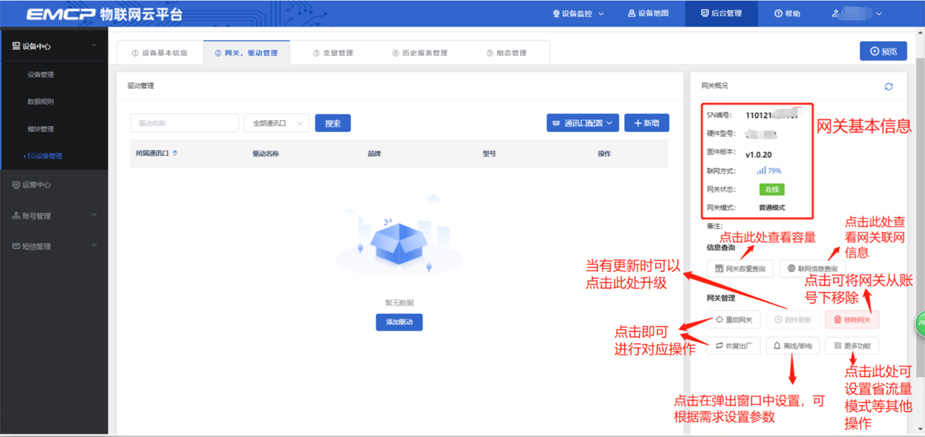Switch to the 设备基本信息 step tab

click(x=159, y=53)
